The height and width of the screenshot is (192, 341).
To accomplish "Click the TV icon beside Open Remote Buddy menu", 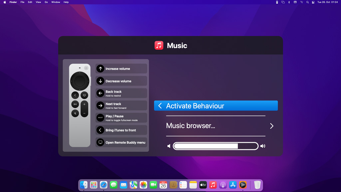I will tap(100, 142).
